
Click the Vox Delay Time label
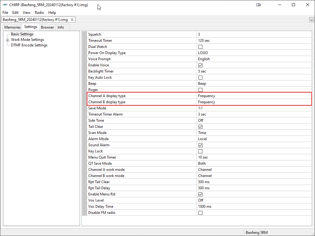coord(101,206)
